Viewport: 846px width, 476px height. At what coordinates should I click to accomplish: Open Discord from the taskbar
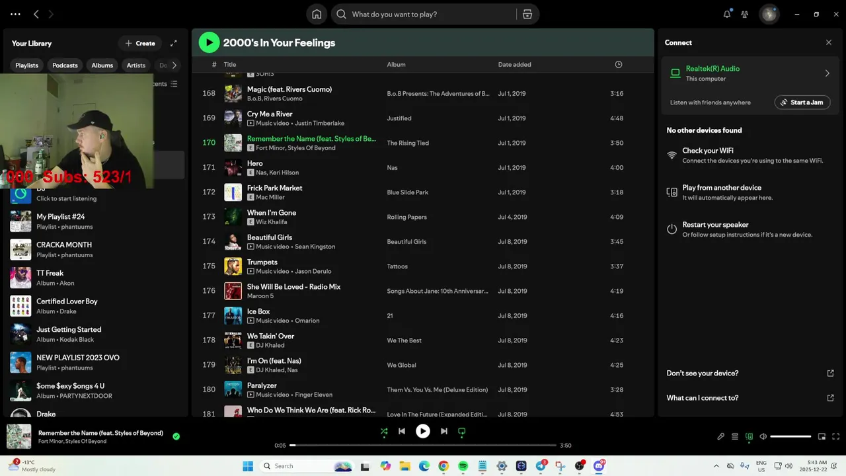coord(599,466)
